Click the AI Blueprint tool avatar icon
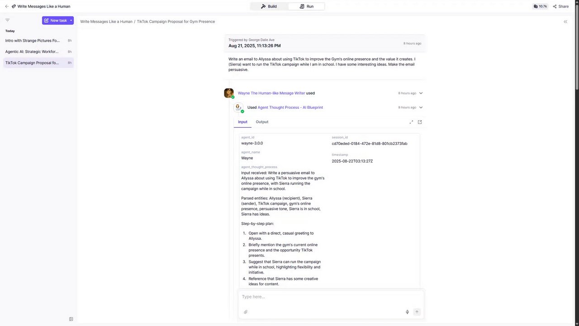Screen dimensions: 579x326 (238, 107)
